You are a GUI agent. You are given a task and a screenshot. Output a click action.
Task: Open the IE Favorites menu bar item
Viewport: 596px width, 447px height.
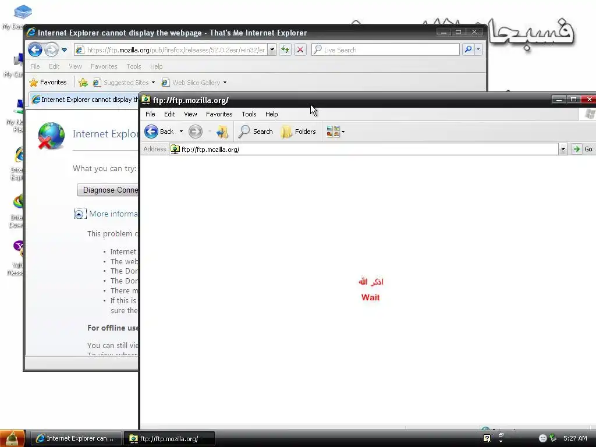(104, 66)
